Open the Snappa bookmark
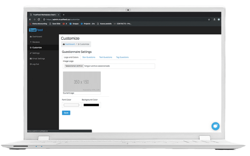Image resolution: width=250 pixels, height=156 pixels. pos(74,24)
